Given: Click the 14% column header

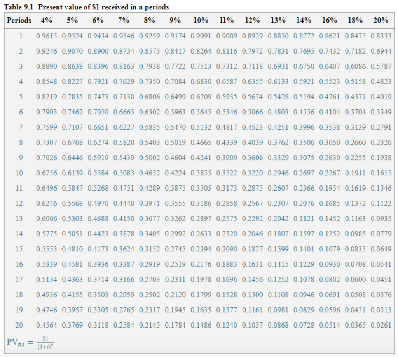Looking at the screenshot, I should [x=304, y=20].
